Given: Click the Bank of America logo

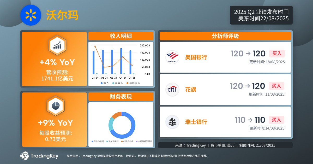Looking at the screenshot, I should coord(172,57).
